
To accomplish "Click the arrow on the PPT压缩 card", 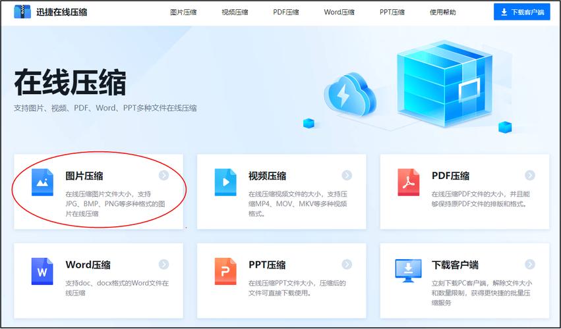I will point(347,265).
